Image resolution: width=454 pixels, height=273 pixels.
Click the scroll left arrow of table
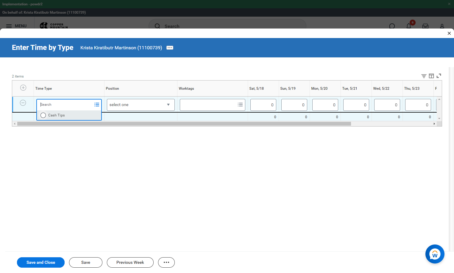[x=15, y=124]
